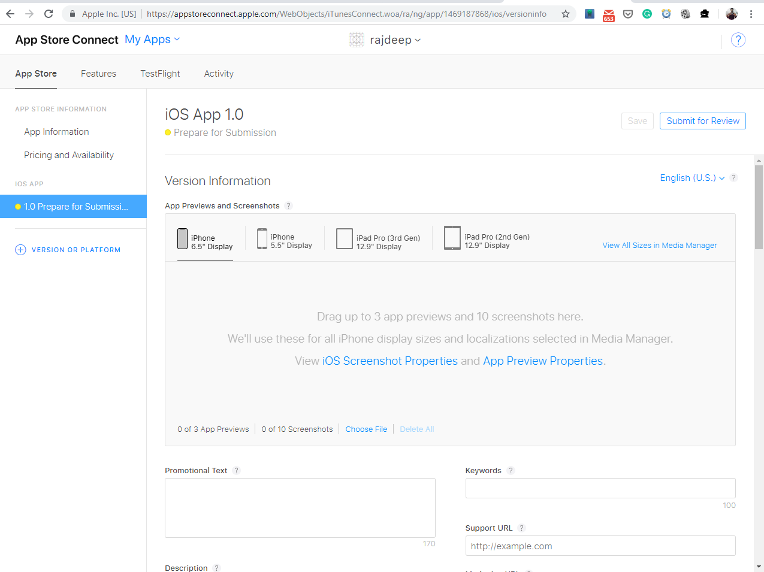Switch to the Features tab

point(98,73)
